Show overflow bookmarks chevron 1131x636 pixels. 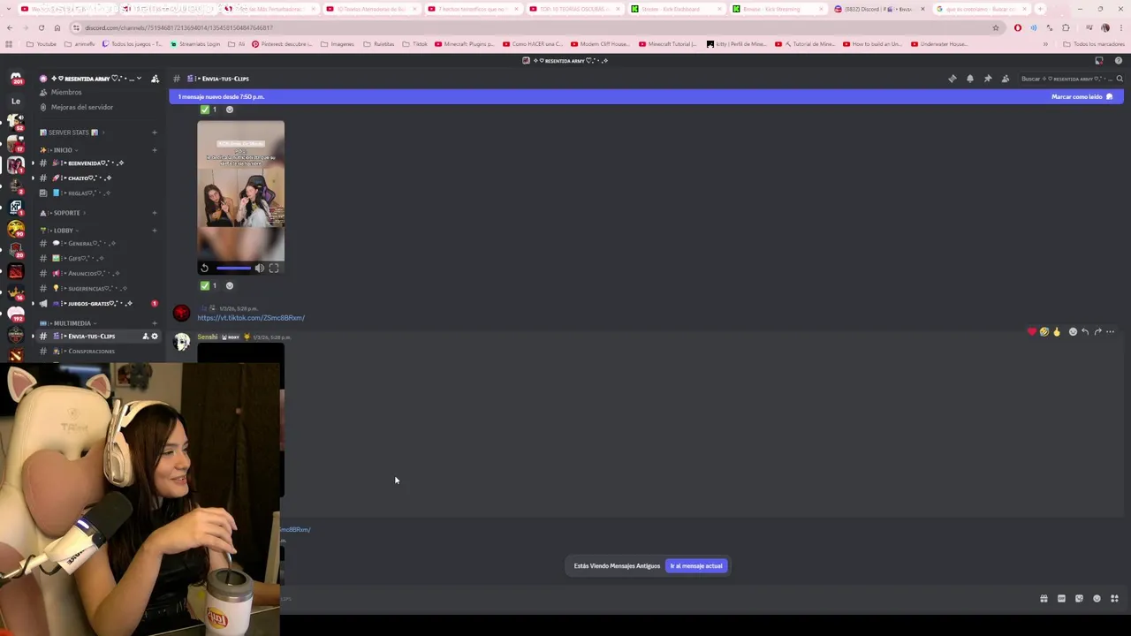(x=1045, y=44)
